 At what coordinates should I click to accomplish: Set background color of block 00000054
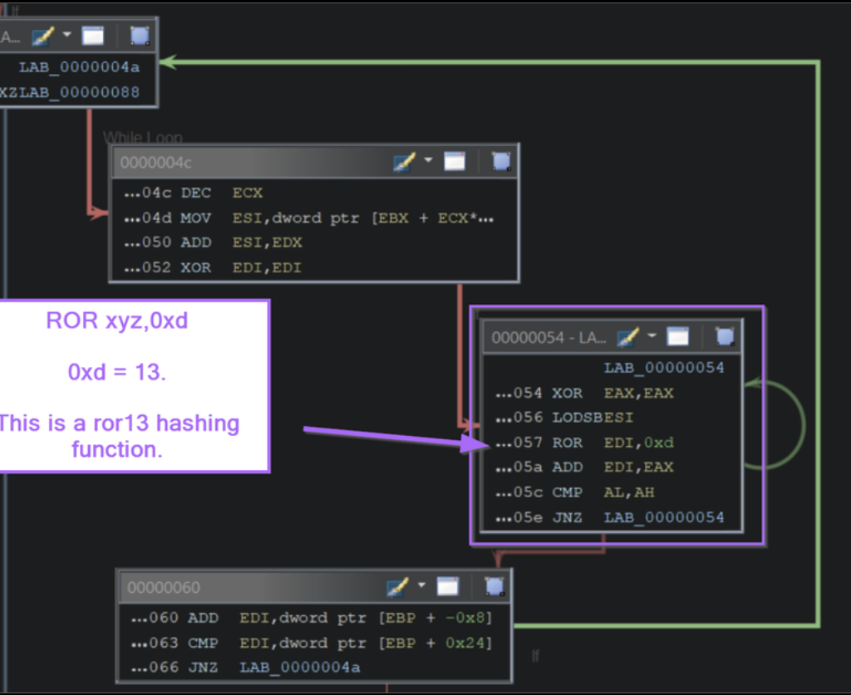(x=628, y=336)
